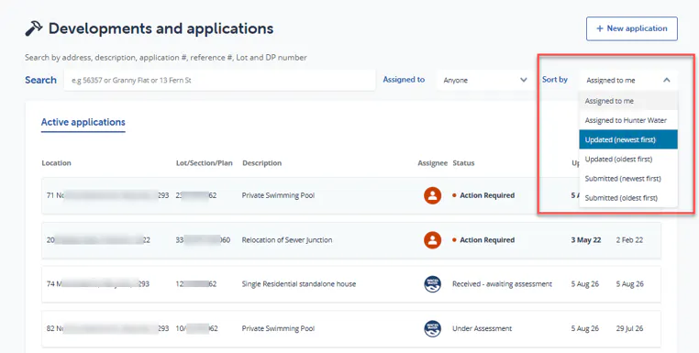Screen dimensions: 699x353
Task: Click assignee person icon on Private Swimming Pool Action Required row
Action: pyautogui.click(x=432, y=195)
